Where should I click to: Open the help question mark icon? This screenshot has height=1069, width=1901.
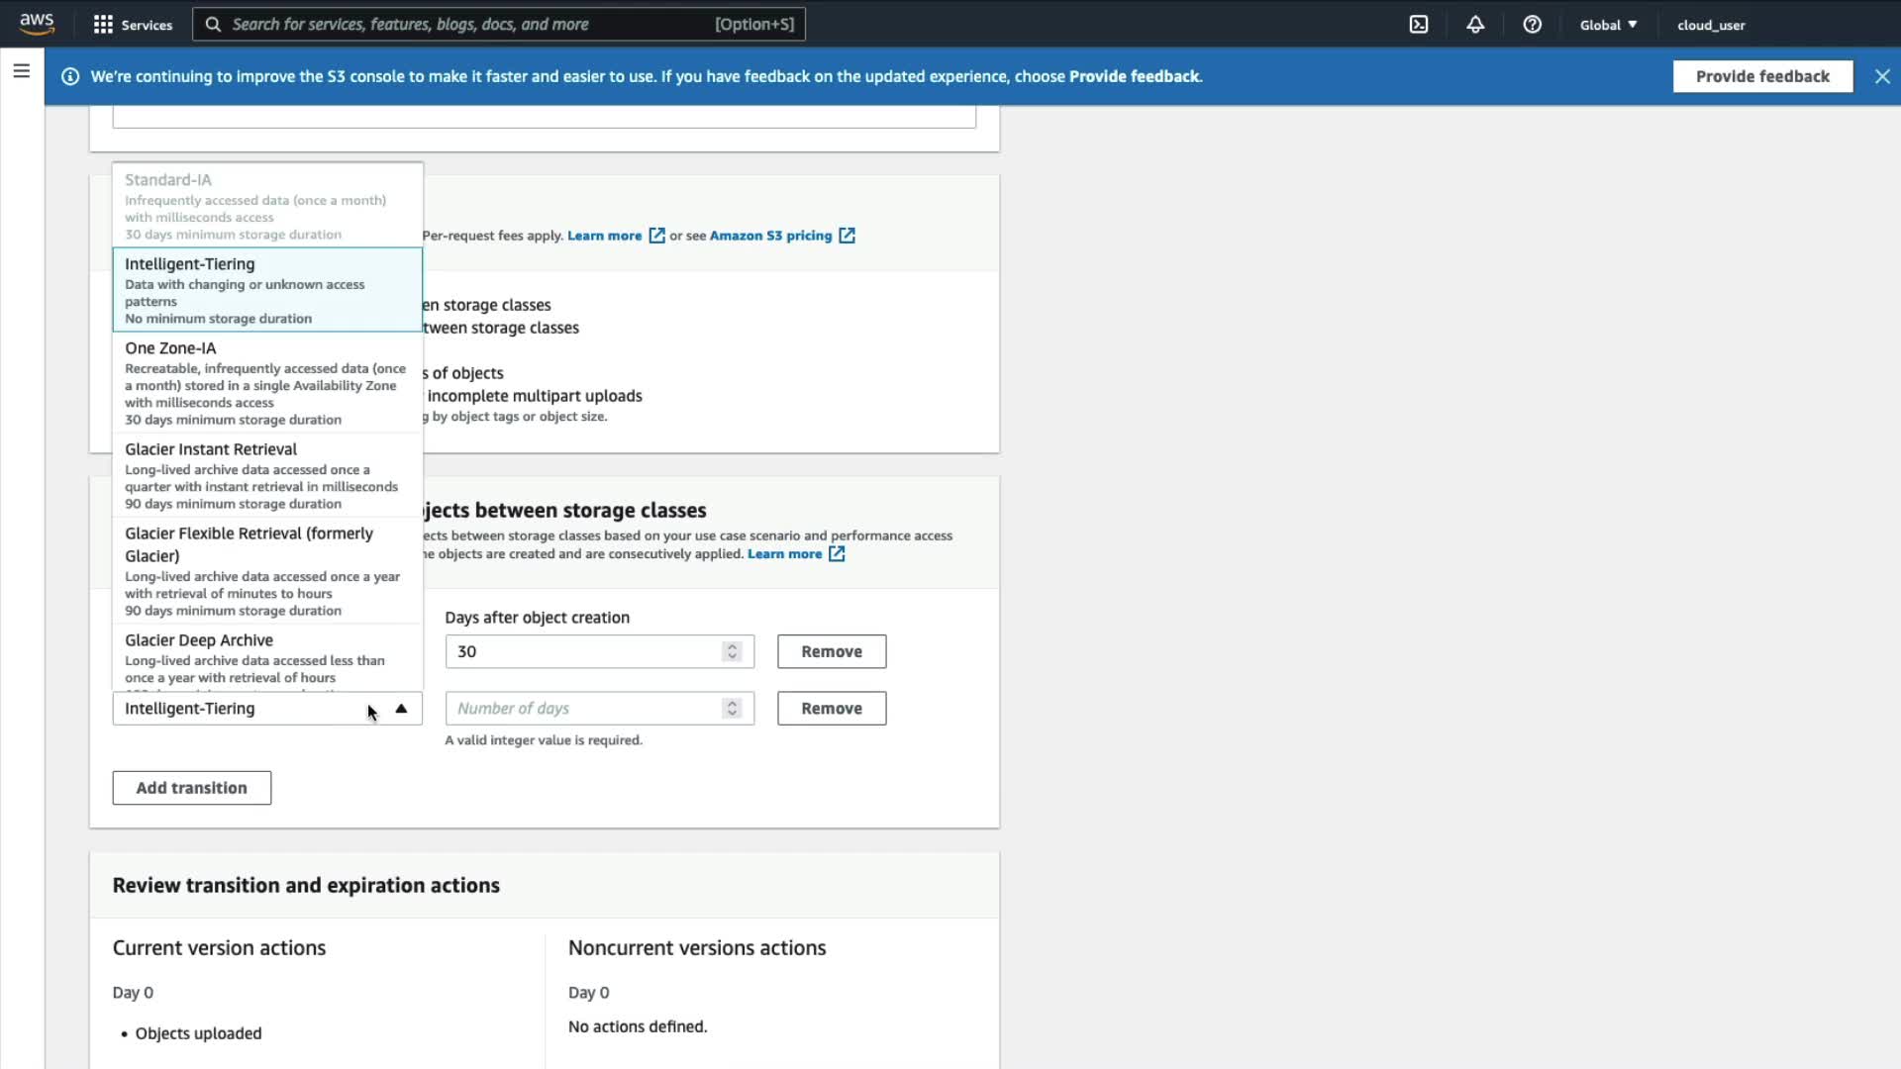pyautogui.click(x=1532, y=25)
